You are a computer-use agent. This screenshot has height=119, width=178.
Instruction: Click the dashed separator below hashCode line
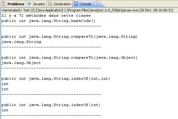(x=51, y=26)
